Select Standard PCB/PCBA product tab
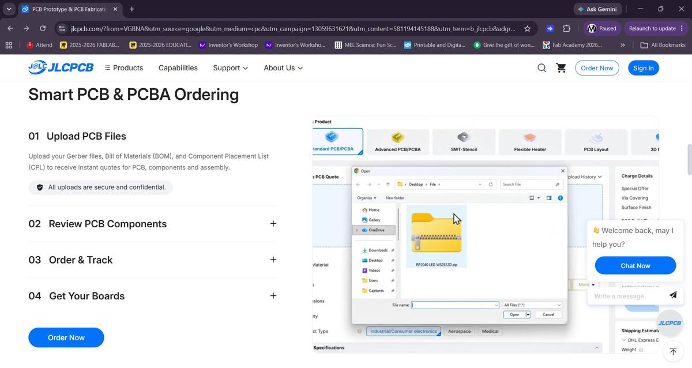Screen dimensions: 692x368 (x=337, y=142)
